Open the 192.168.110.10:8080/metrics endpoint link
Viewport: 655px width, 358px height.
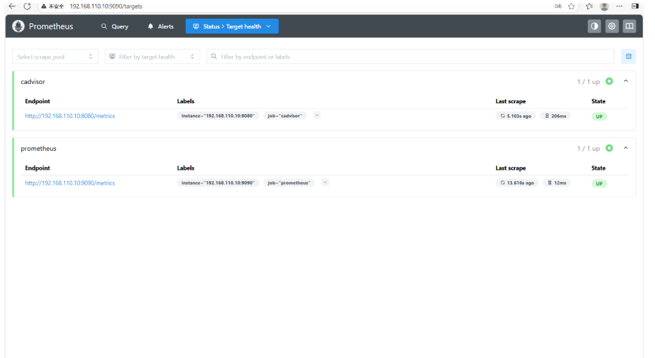pos(70,116)
